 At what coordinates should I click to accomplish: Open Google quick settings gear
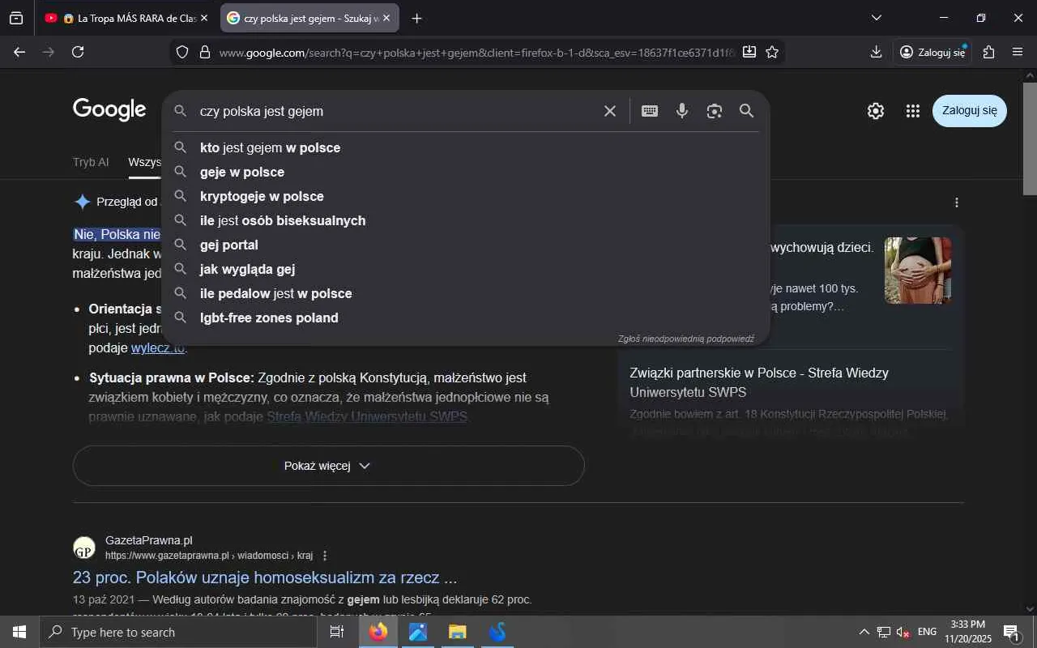(x=876, y=111)
